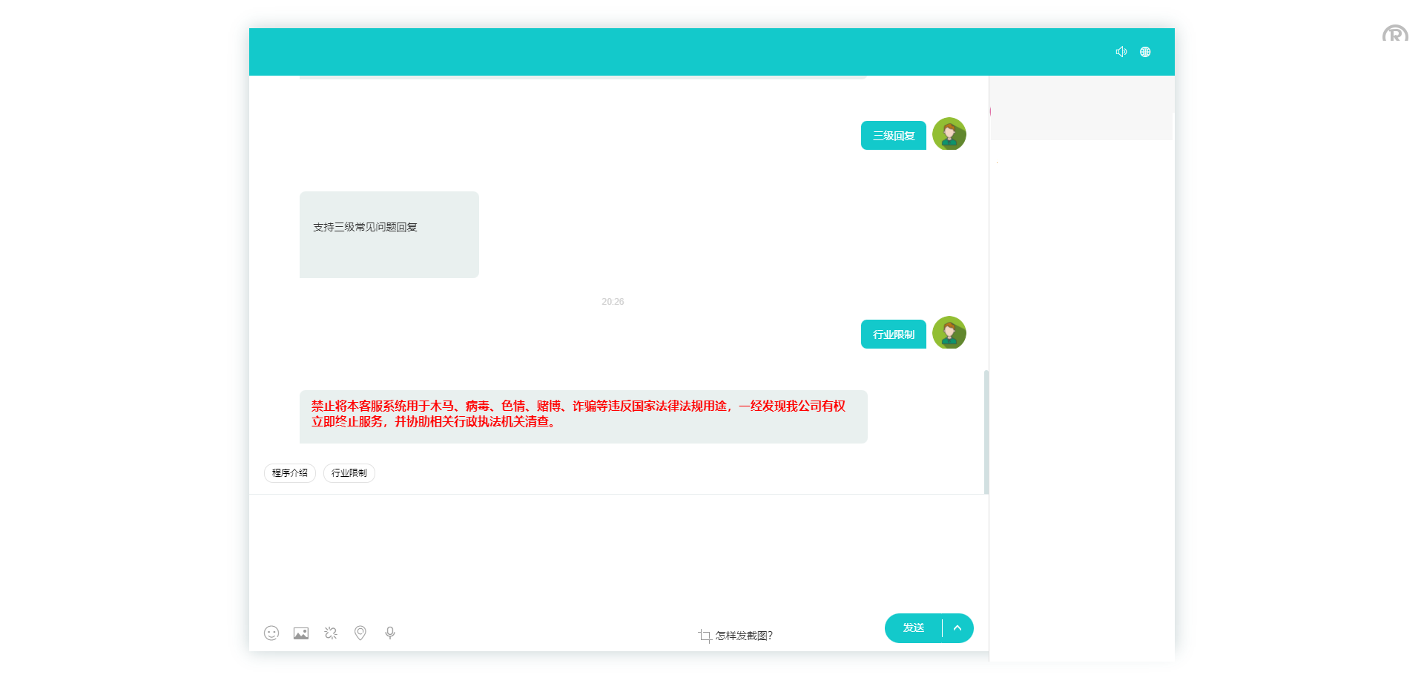The height and width of the screenshot is (692, 1424).
Task: Start voice input with microphone icon
Action: tap(390, 633)
